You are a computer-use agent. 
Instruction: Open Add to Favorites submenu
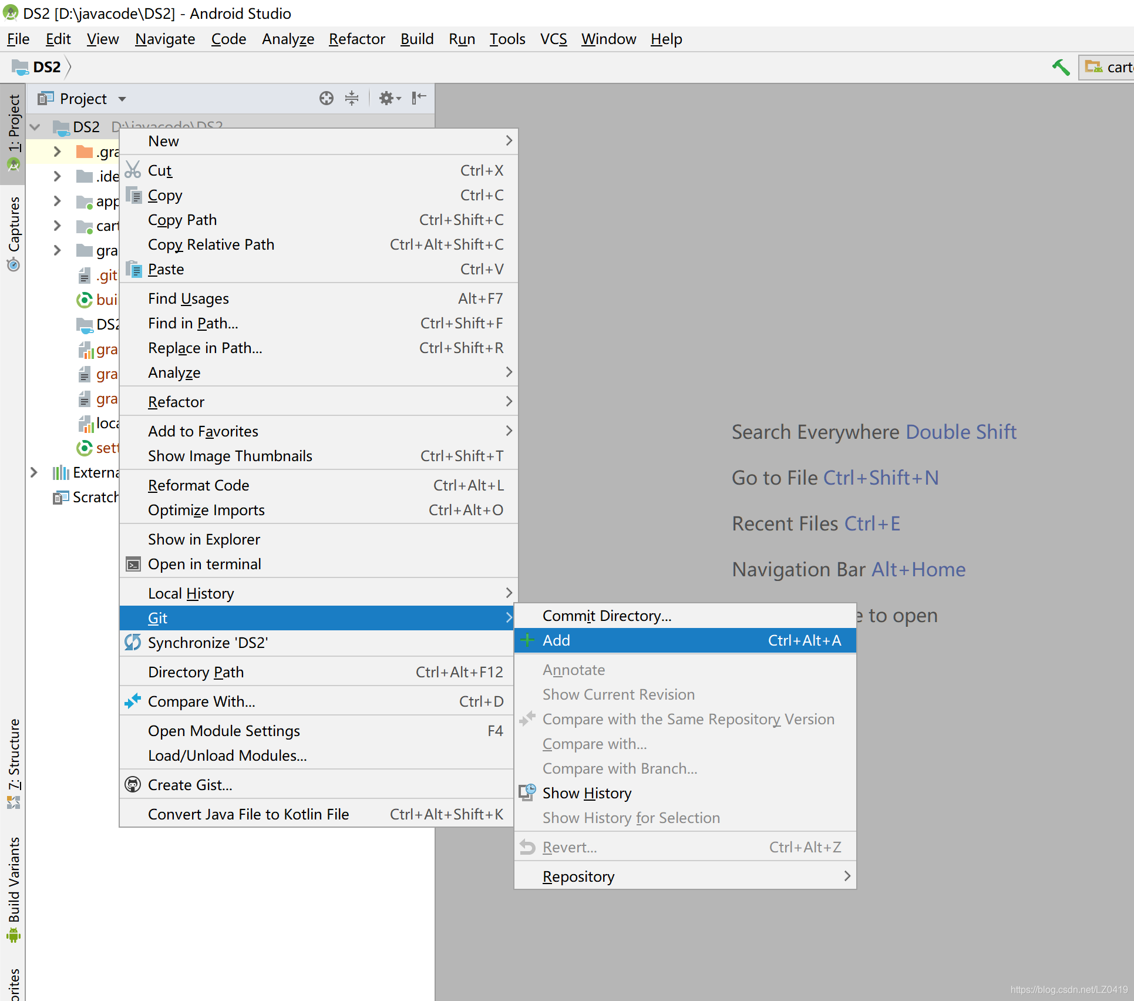click(x=319, y=431)
